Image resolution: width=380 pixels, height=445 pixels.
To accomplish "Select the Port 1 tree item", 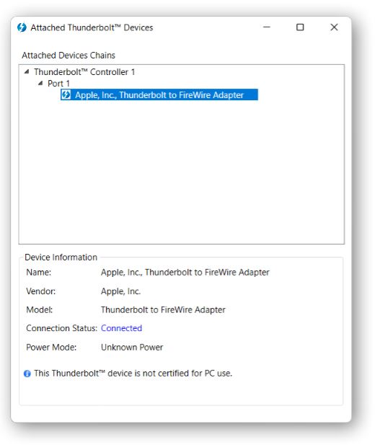I will (58, 84).
